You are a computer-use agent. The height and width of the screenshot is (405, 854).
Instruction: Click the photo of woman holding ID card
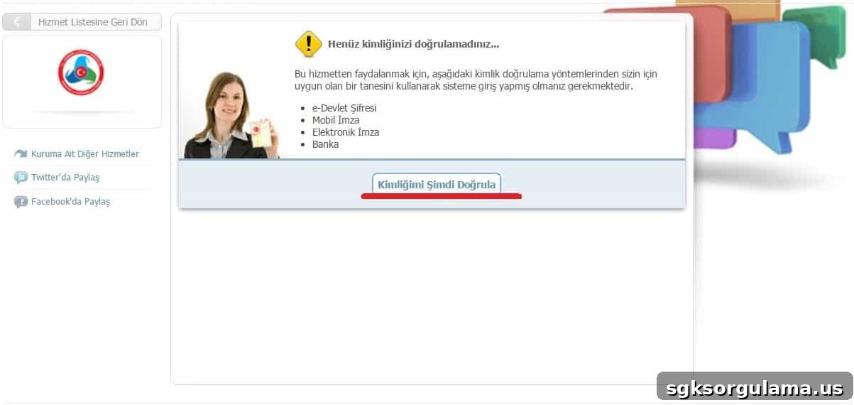pyautogui.click(x=232, y=115)
